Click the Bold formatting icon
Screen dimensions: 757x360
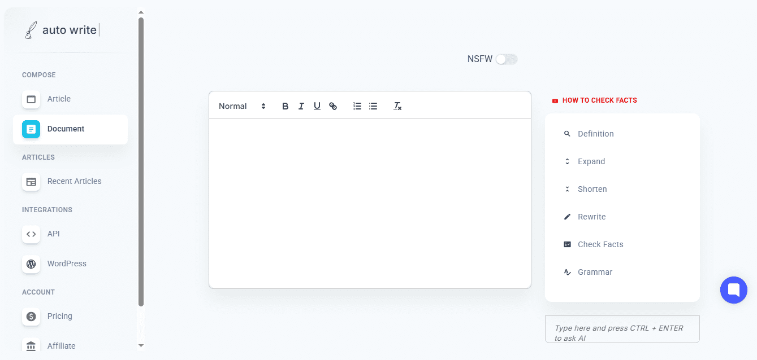click(x=285, y=106)
